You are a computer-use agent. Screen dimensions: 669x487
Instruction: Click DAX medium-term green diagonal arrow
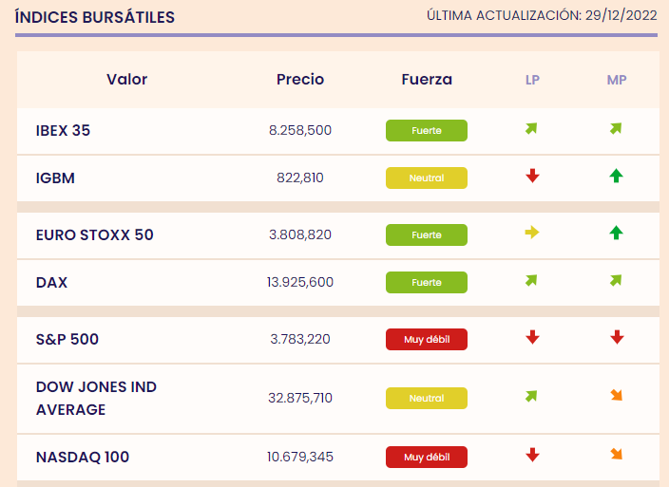pos(616,280)
